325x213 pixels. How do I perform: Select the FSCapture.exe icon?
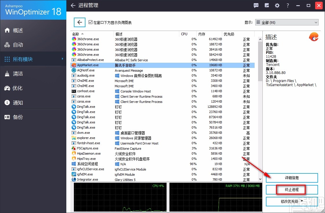pos(74,148)
